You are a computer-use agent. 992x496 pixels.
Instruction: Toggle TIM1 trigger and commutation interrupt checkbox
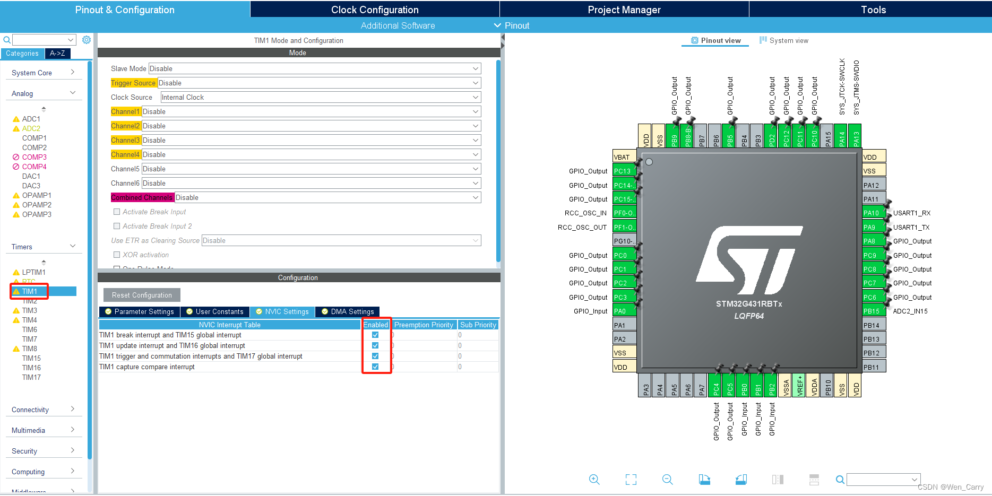(x=375, y=356)
